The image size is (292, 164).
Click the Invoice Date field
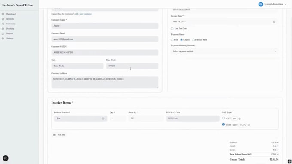(x=225, y=21)
